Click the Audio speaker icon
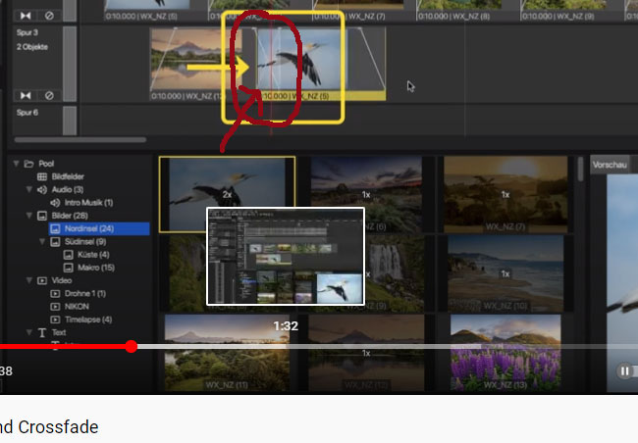638x443 pixels. click(x=42, y=189)
